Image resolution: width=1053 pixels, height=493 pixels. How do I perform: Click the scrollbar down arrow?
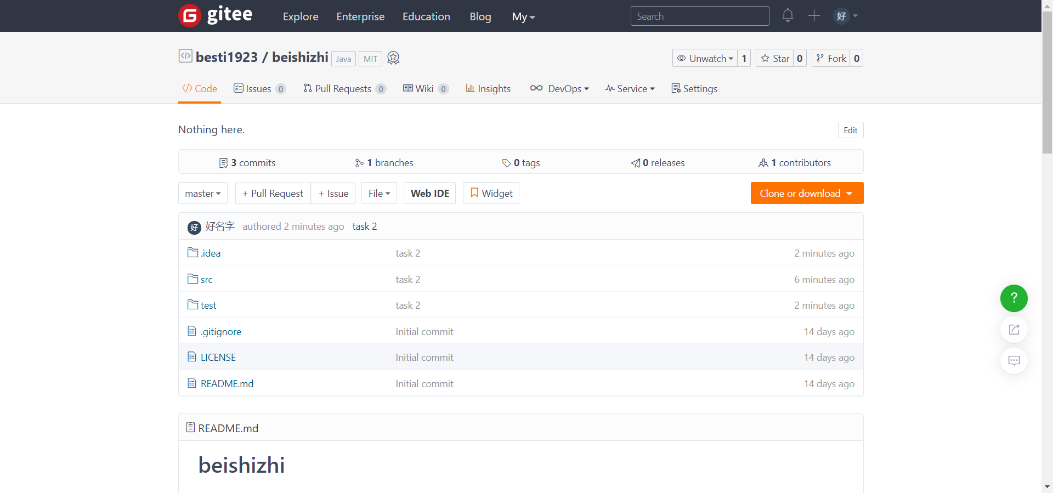pos(1047,486)
